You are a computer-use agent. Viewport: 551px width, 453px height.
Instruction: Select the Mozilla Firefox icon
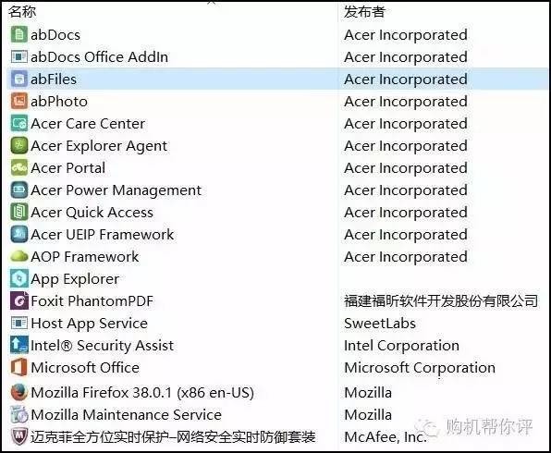[19, 392]
